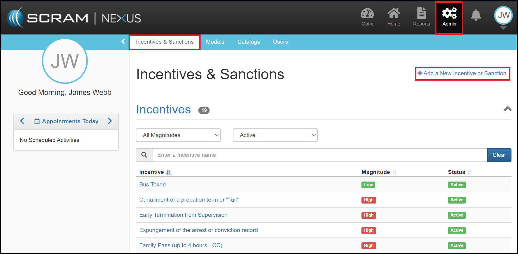Go to previous appointments day
The height and width of the screenshot is (254, 518).
click(x=22, y=121)
